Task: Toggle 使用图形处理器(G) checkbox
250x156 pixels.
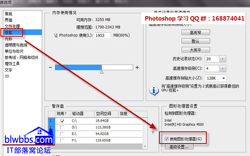Action: pyautogui.click(x=167, y=139)
